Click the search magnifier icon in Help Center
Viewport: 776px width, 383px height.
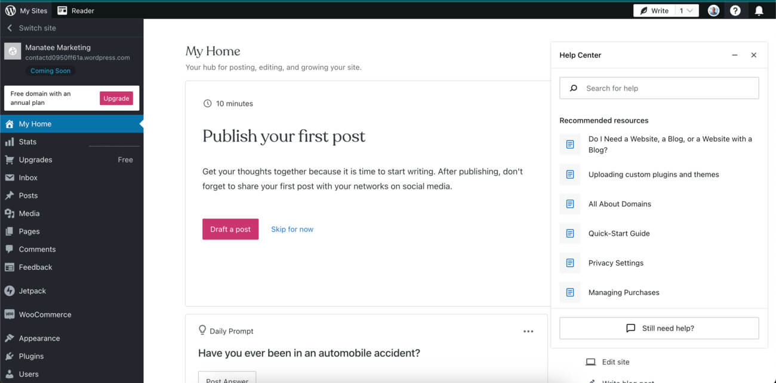pyautogui.click(x=574, y=88)
